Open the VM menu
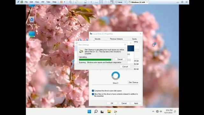204x115 pixels. pyautogui.click(x=43, y=2)
